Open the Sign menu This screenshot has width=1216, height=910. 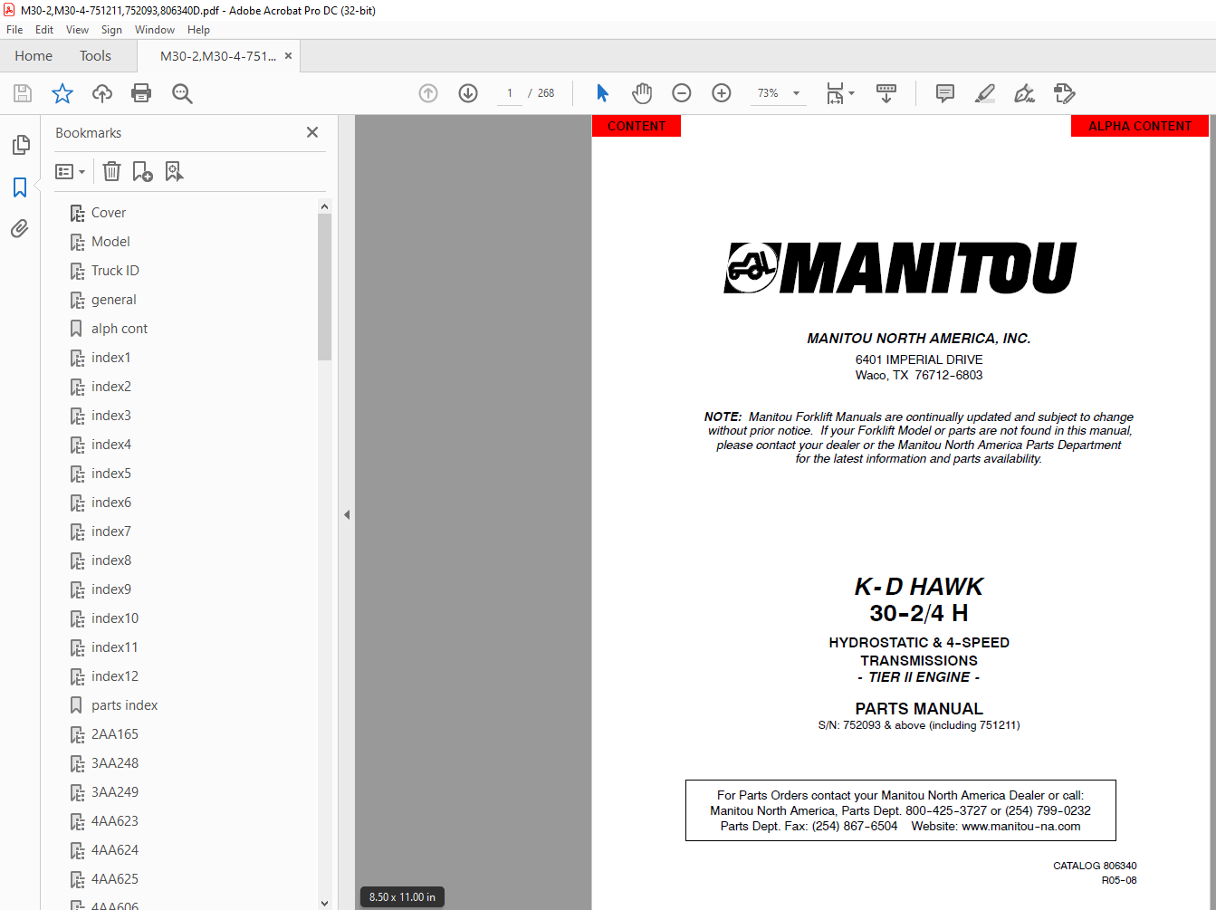click(111, 30)
